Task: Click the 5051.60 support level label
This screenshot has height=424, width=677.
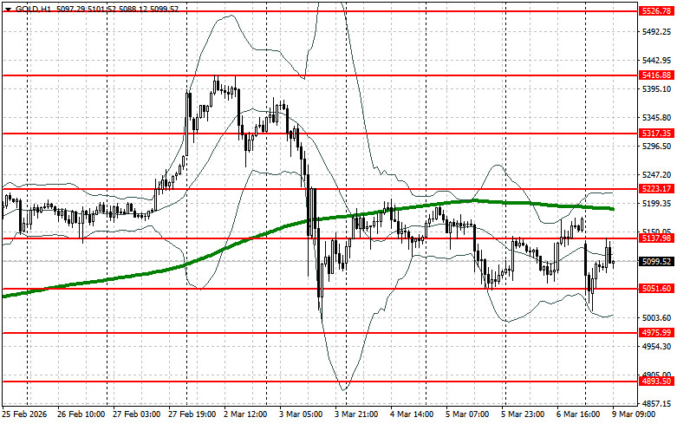Action: click(654, 289)
